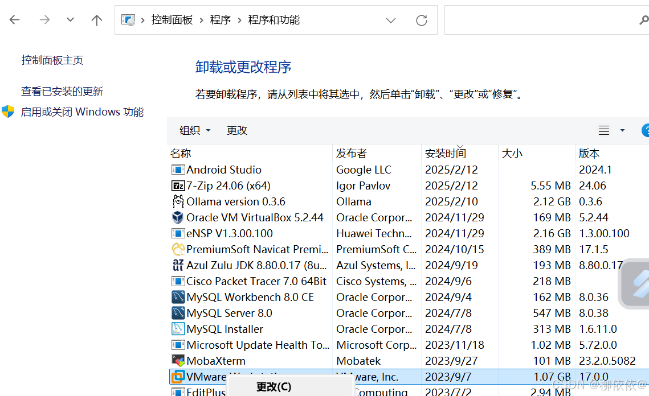Select Cisco Packet Tracer 7.0 64Bit name

tap(256, 282)
